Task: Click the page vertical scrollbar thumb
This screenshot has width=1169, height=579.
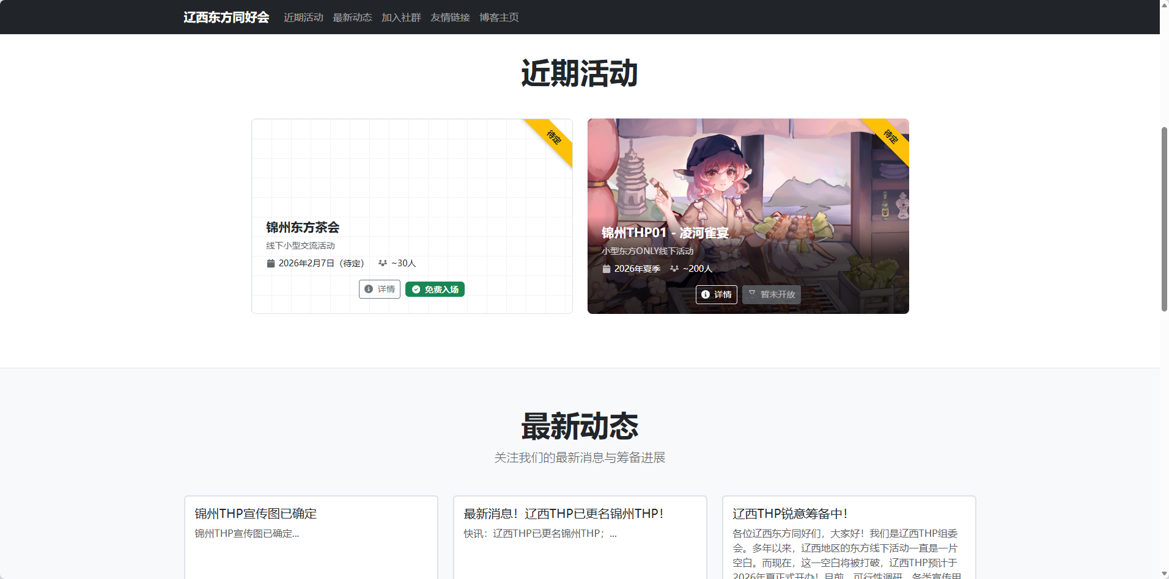Action: [1164, 219]
